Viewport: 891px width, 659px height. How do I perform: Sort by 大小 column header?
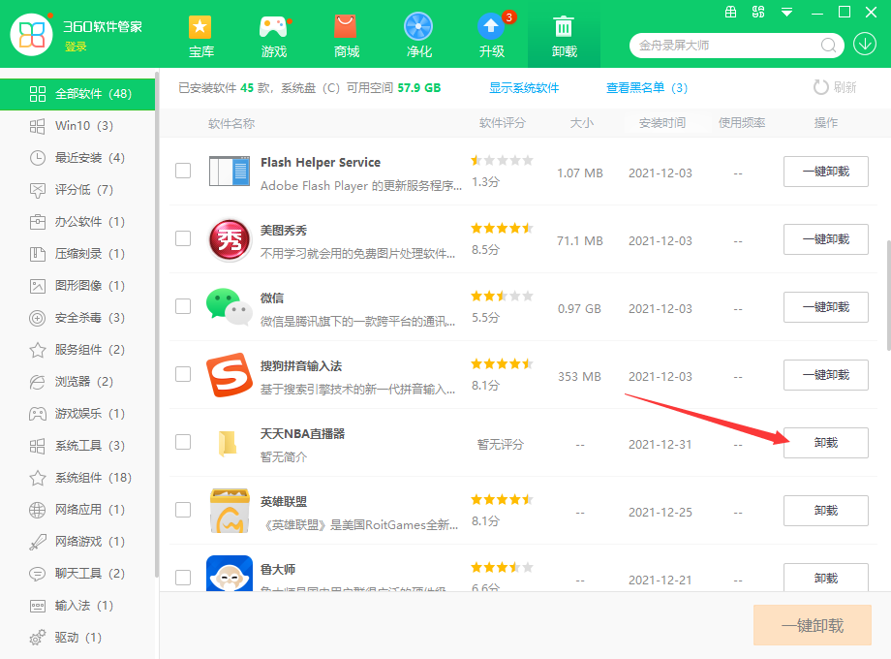pos(581,123)
